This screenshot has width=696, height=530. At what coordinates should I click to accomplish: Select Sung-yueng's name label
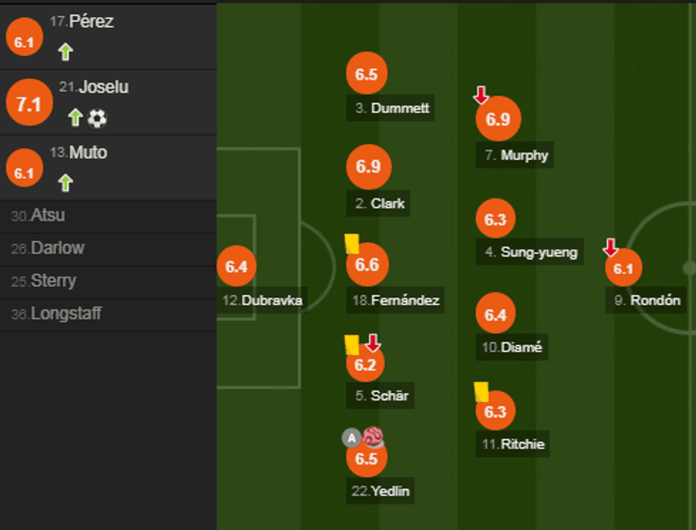click(538, 252)
